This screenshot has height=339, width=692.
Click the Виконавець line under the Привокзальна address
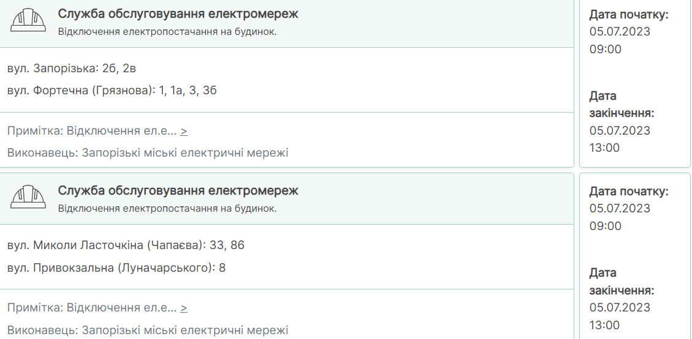148,330
